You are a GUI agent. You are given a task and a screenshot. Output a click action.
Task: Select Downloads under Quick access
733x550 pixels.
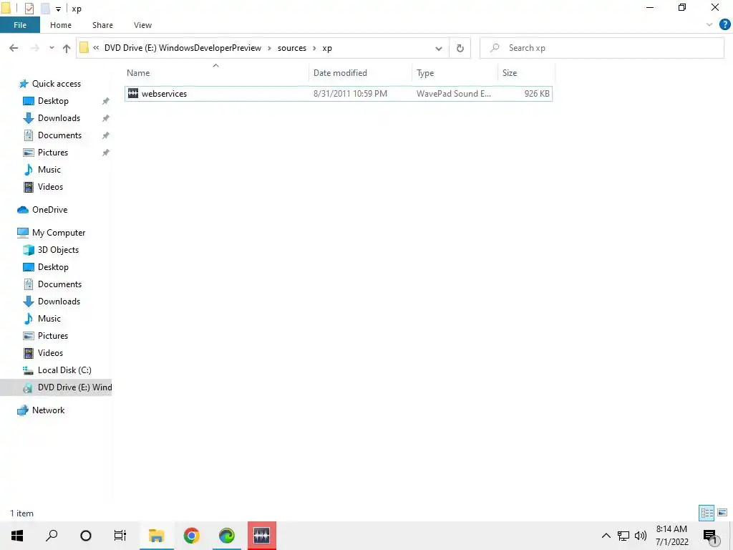coord(59,118)
